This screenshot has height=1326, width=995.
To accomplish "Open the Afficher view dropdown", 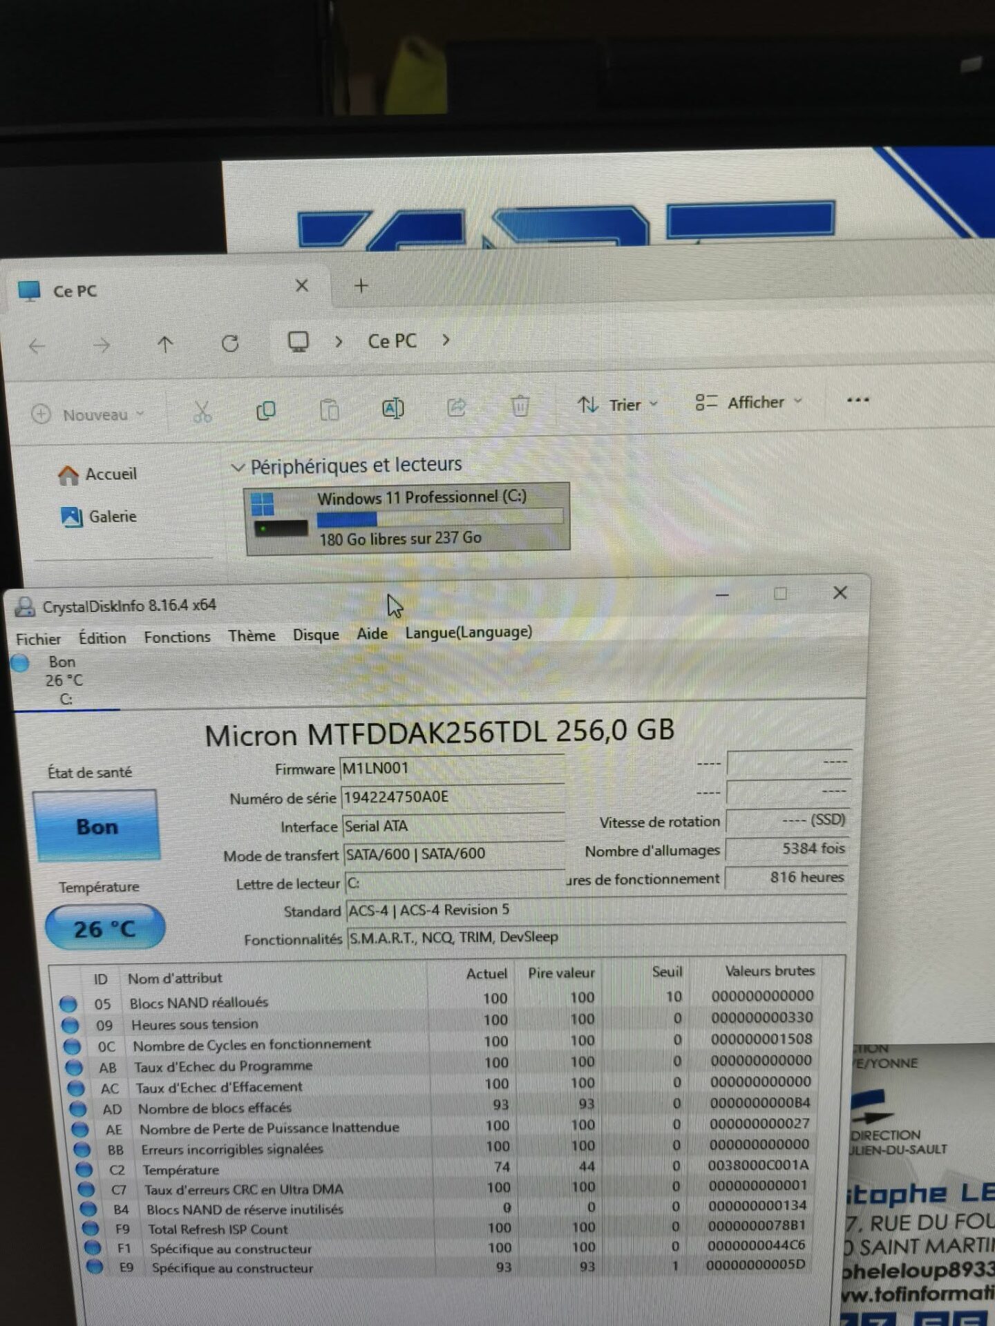I will [749, 402].
